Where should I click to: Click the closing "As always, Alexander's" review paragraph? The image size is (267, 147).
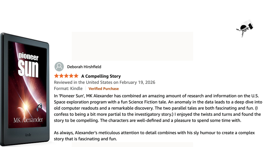154,136
